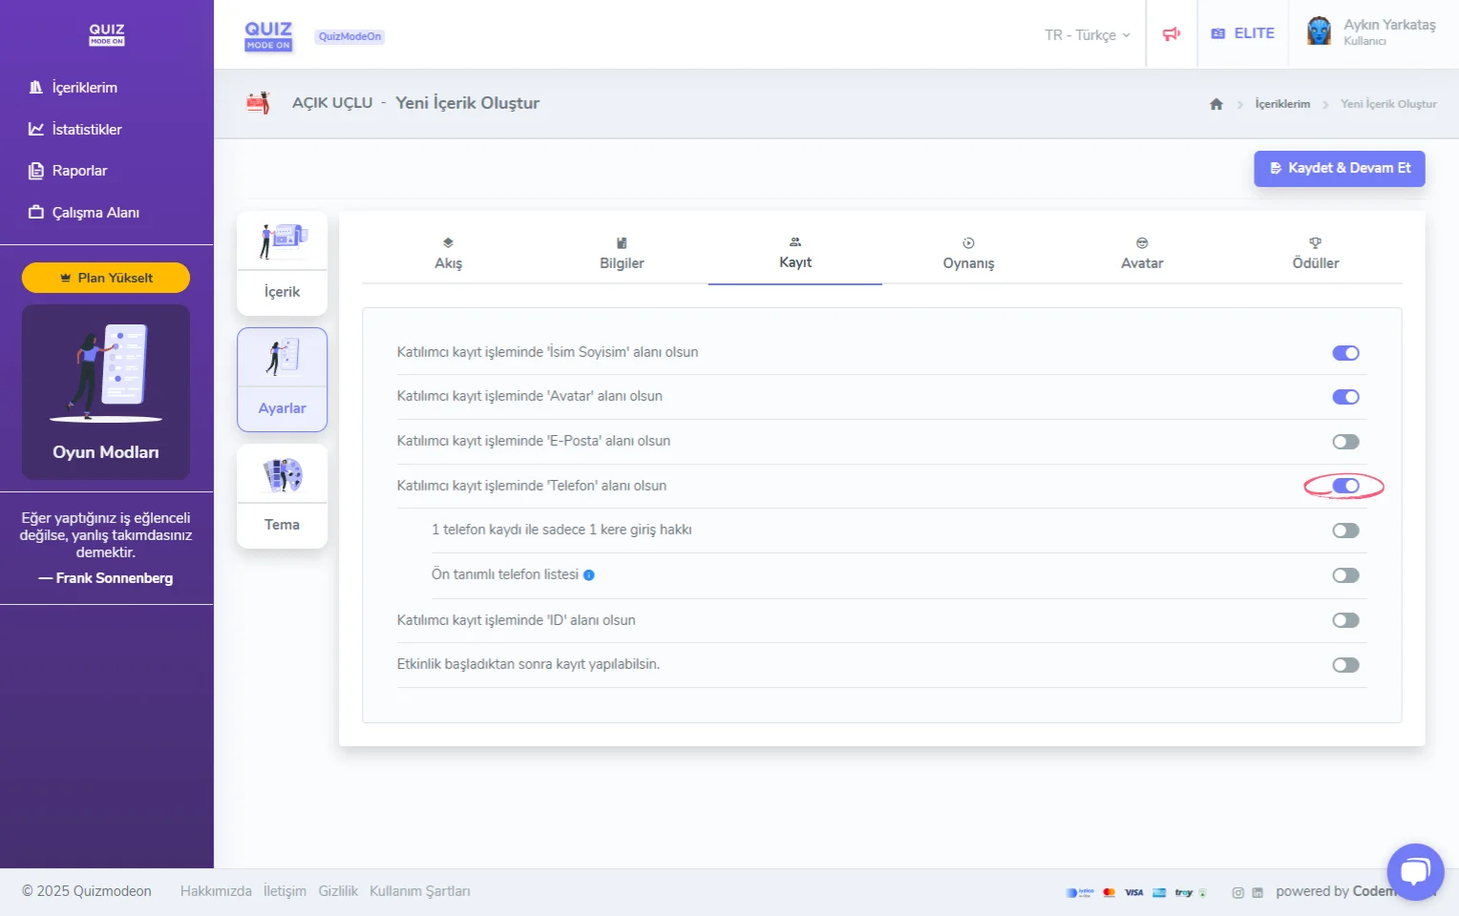Open the Ödüller tab
1459x916 pixels.
pos(1315,254)
